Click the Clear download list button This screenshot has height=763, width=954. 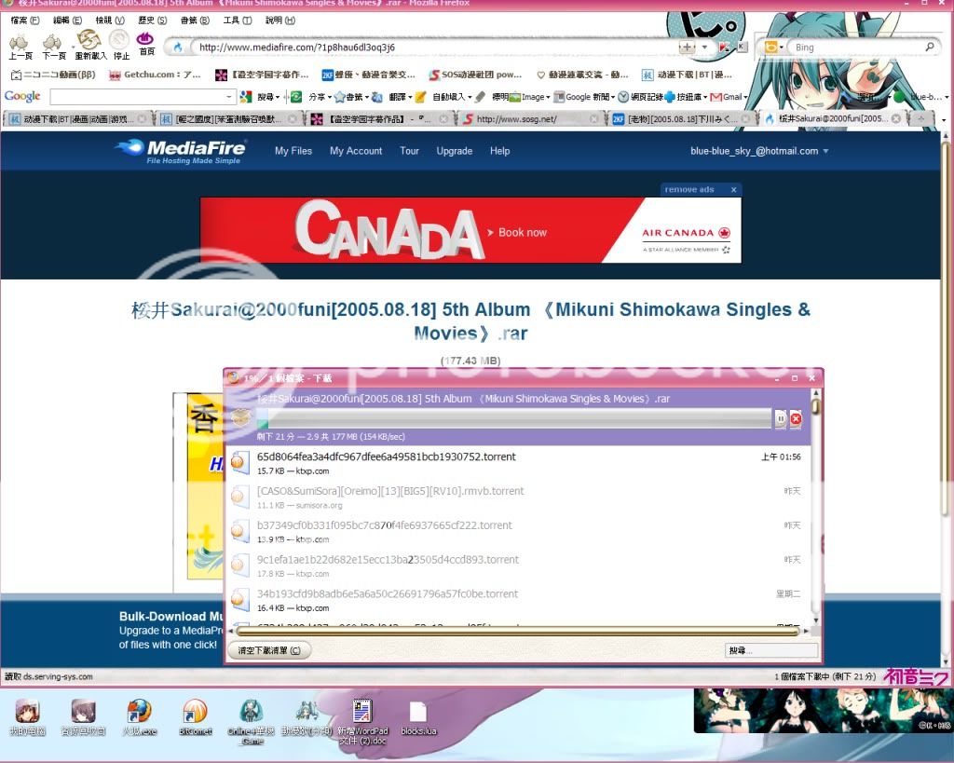pos(269,650)
